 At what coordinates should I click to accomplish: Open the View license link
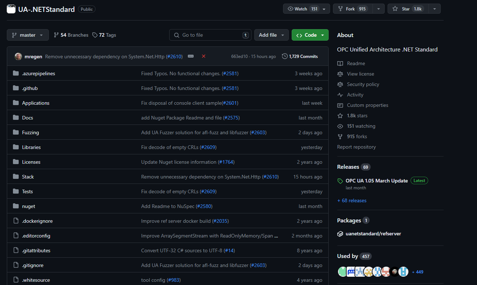click(x=361, y=74)
